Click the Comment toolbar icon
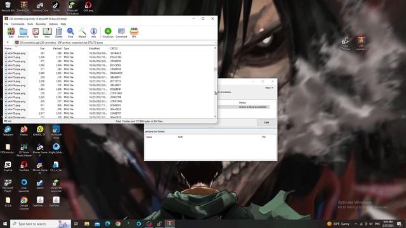Screen dimensions: 406x228 pos(121,33)
